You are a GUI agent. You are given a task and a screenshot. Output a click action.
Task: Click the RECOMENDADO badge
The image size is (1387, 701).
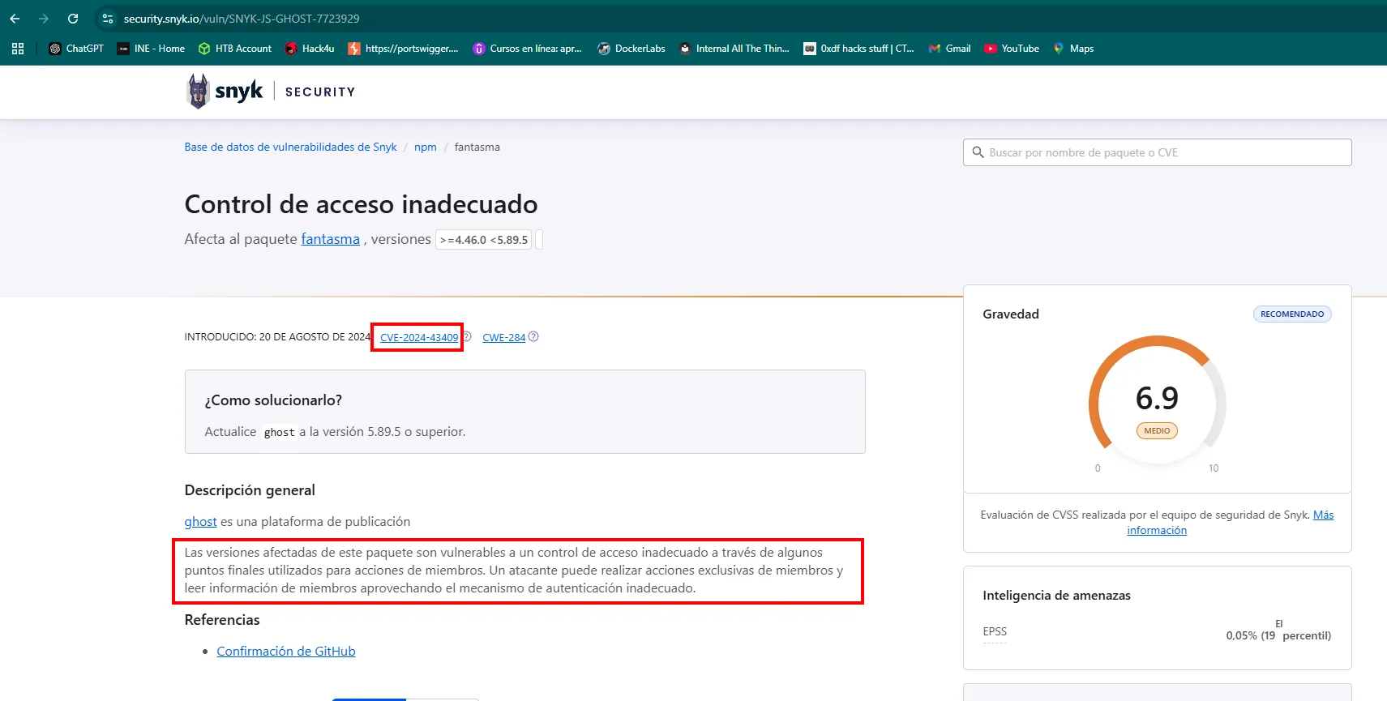pyautogui.click(x=1292, y=314)
